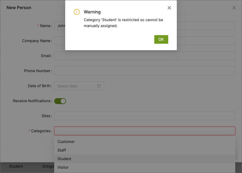Click the Receive Notifications label
Image resolution: width=242 pixels, height=173 pixels.
pos(32,101)
